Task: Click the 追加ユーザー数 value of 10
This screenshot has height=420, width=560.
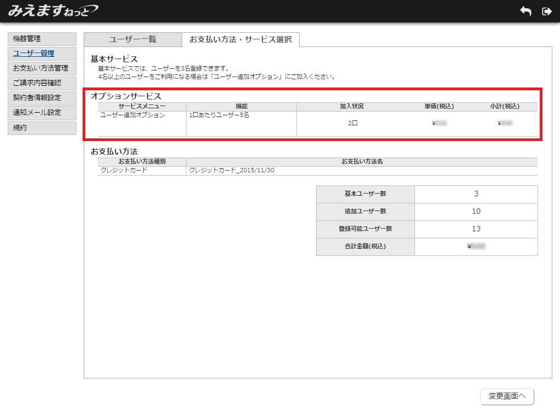Action: click(476, 212)
